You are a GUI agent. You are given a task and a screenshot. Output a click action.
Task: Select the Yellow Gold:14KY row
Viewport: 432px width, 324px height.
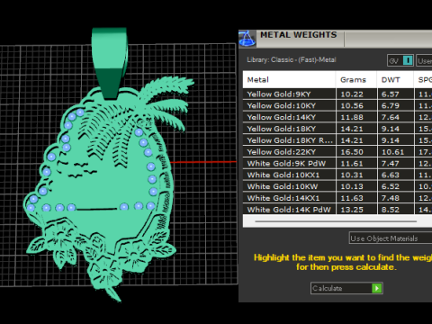[337, 117]
